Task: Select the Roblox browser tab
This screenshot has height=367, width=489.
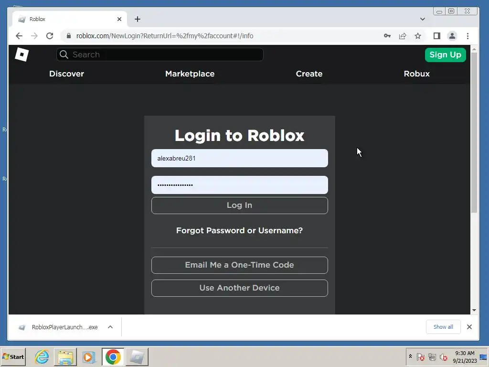Action: (x=70, y=19)
